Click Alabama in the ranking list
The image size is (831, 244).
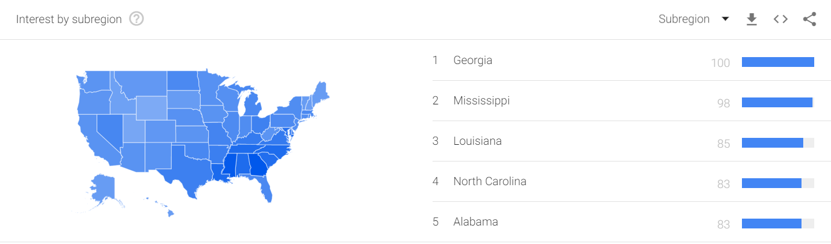475,222
